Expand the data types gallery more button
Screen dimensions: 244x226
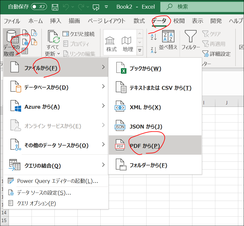click(140, 51)
